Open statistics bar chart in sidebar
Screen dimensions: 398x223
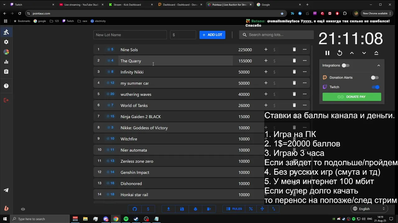tap(6, 62)
